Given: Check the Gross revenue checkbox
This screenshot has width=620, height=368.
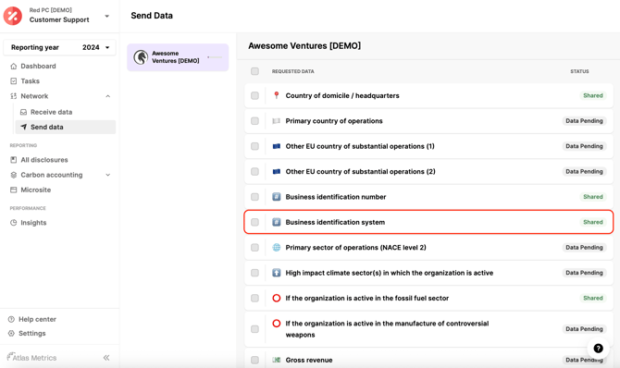Looking at the screenshot, I should 254,360.
